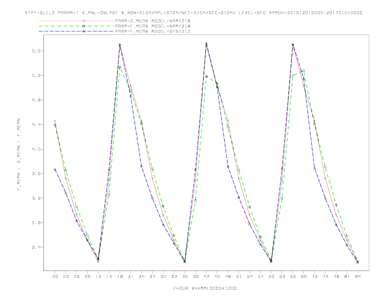Click x-axis forecast hour label 42
The height and width of the screenshot is (301, 390).
(206, 276)
